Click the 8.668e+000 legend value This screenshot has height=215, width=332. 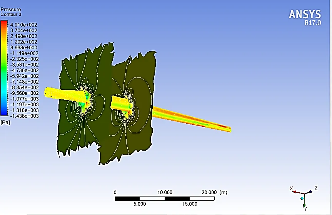23,47
